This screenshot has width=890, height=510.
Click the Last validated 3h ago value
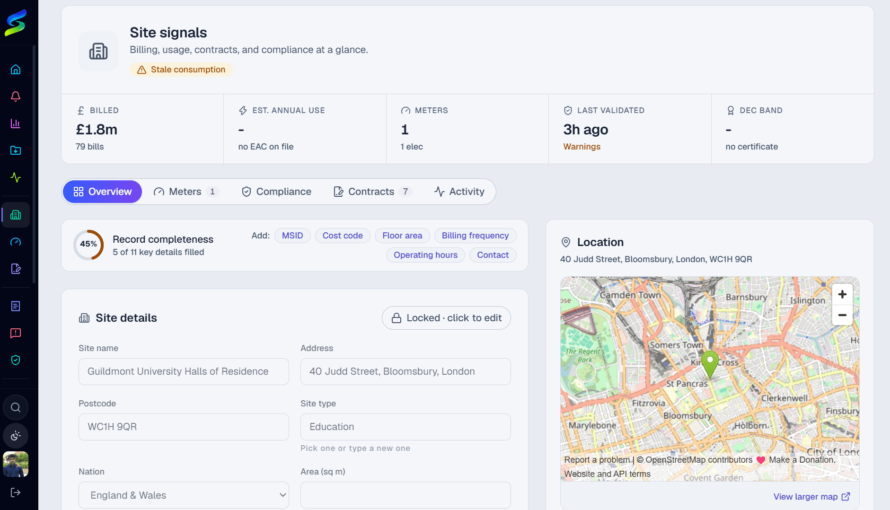point(585,129)
